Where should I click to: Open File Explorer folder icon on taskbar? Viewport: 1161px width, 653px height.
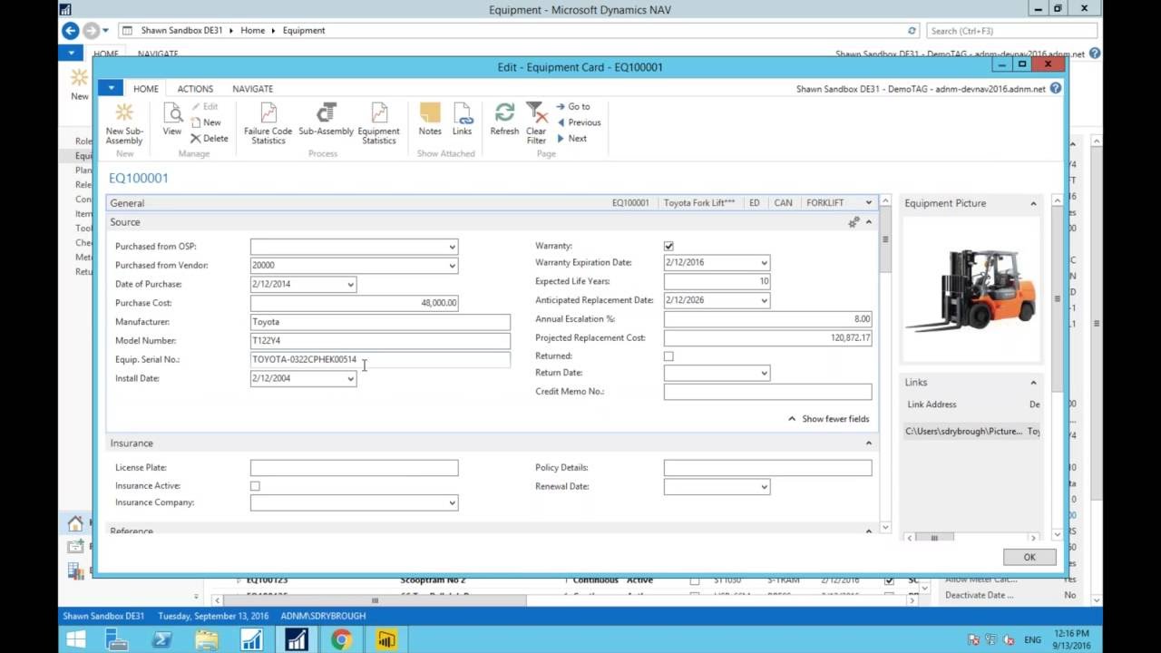tap(207, 639)
